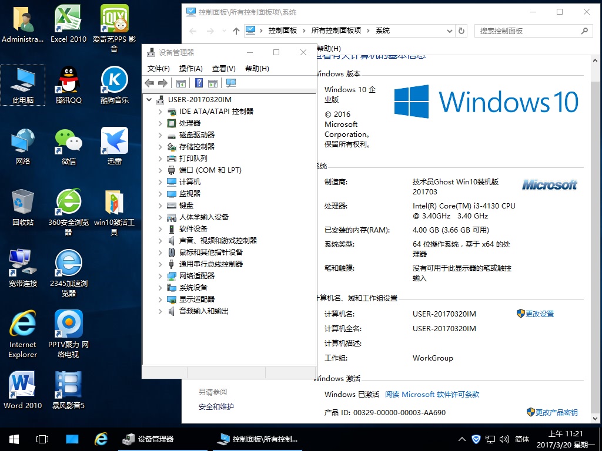Select the print queues (打印队列) tree item
The image size is (602, 451).
pos(193,159)
